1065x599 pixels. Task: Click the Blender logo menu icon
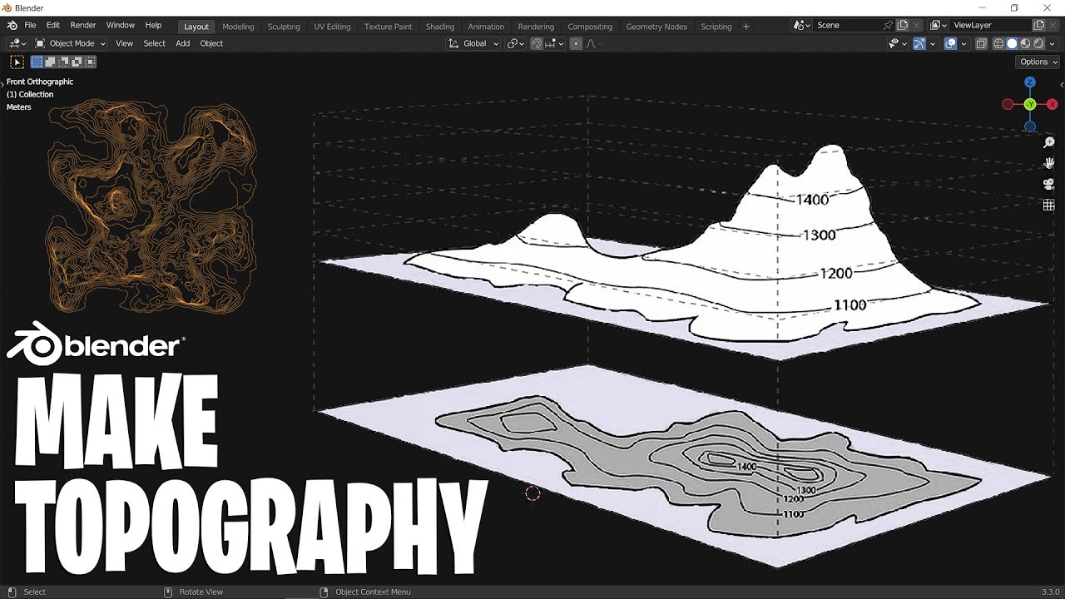tap(12, 26)
